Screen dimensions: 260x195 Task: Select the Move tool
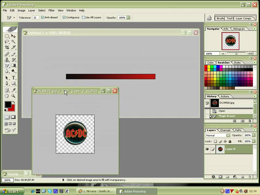pos(14,36)
